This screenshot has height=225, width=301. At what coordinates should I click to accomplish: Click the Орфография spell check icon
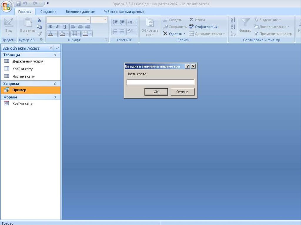pos(191,27)
